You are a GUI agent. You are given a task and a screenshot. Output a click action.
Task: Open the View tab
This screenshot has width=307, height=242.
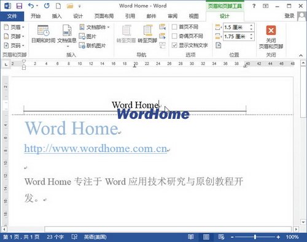(193, 16)
